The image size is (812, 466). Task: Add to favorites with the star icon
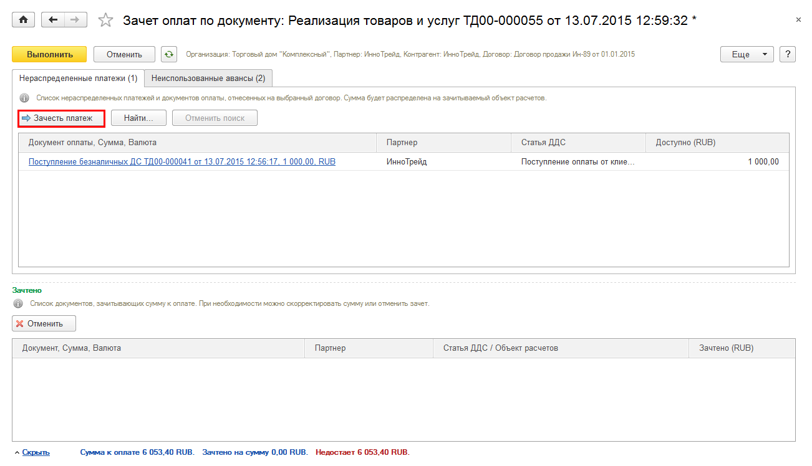click(106, 21)
